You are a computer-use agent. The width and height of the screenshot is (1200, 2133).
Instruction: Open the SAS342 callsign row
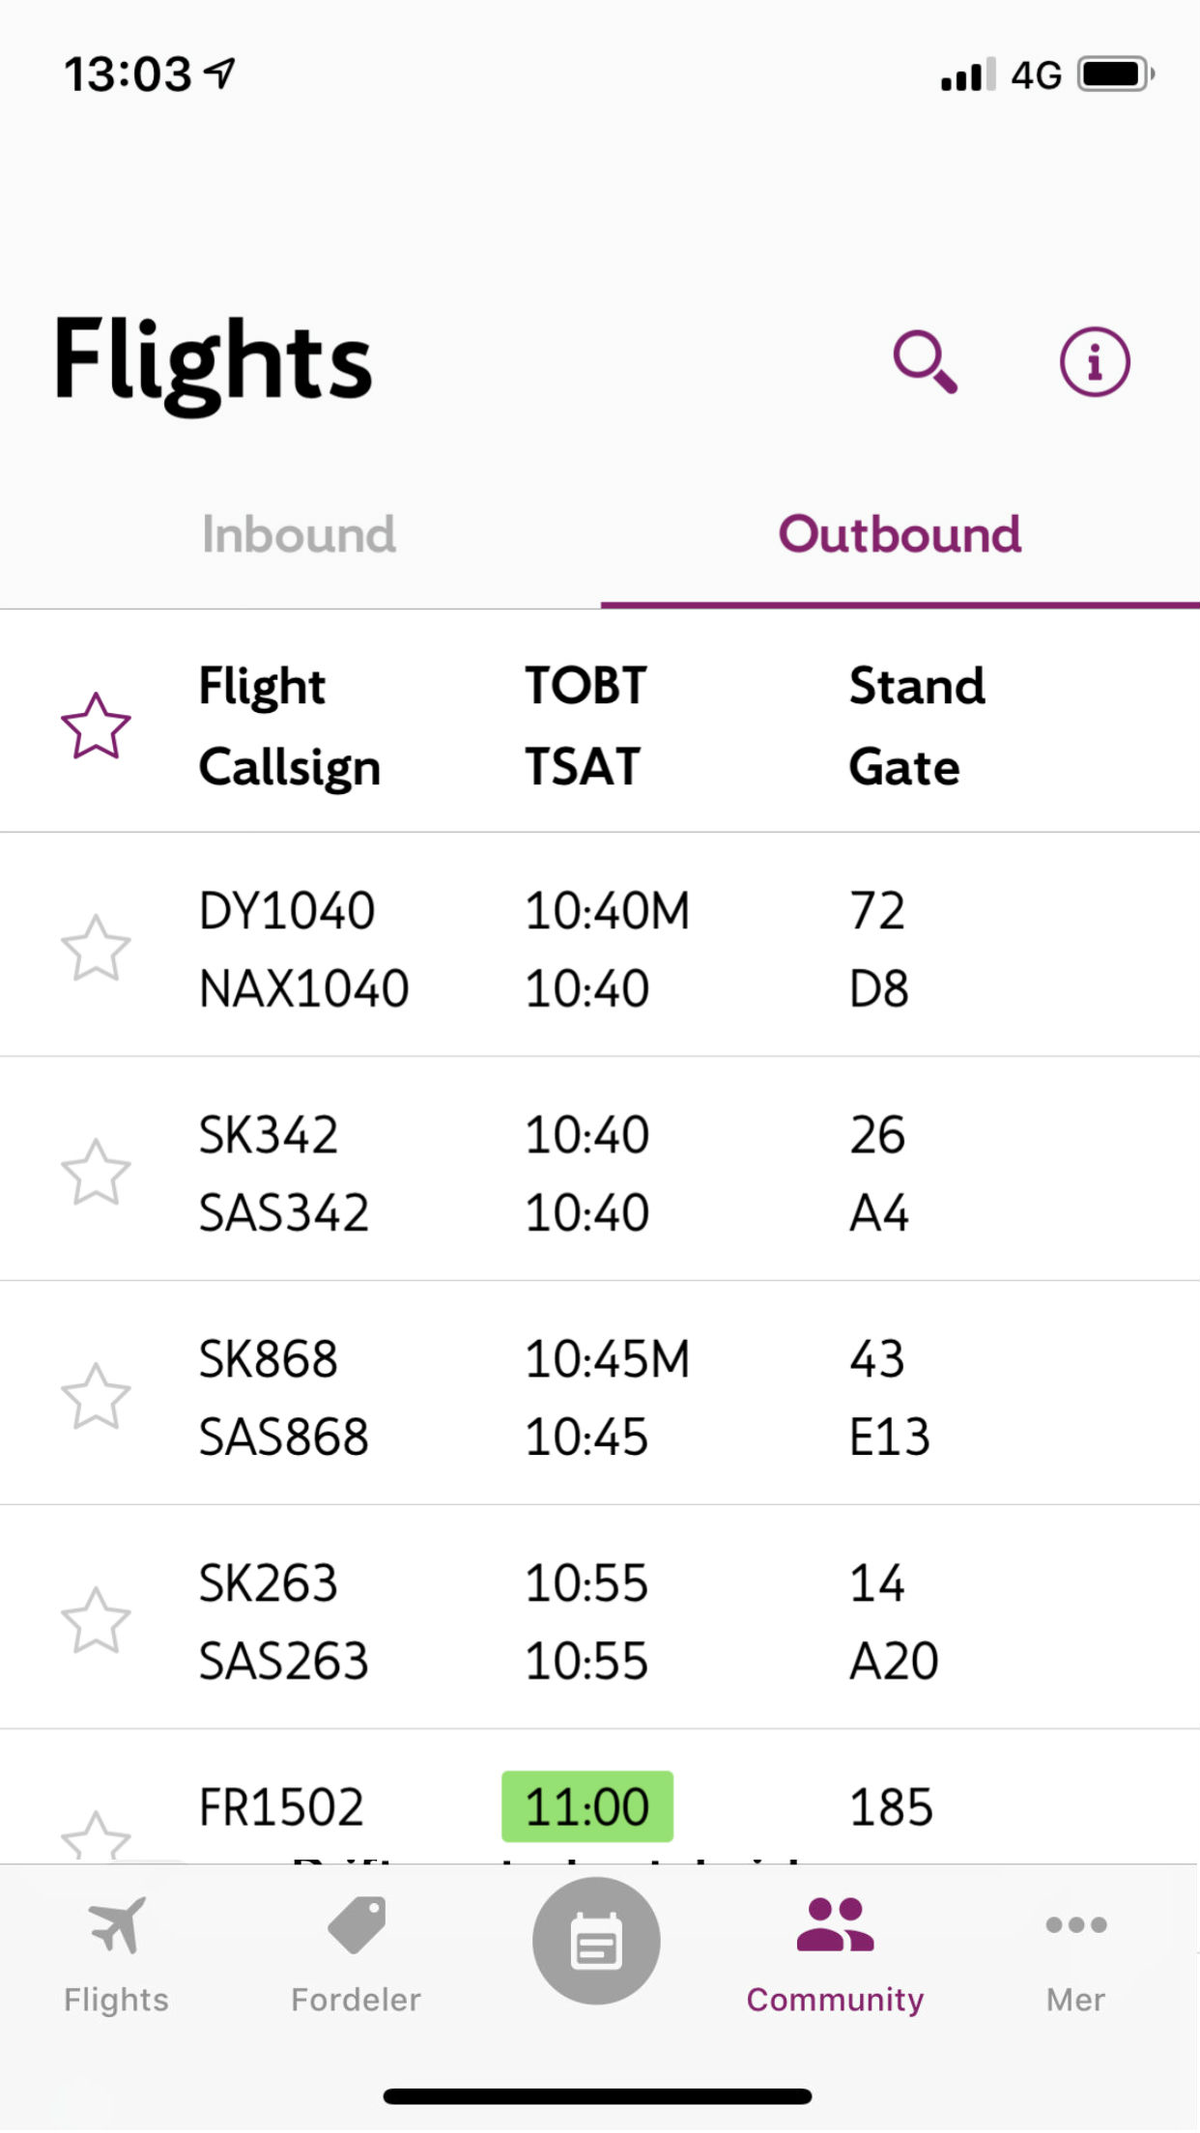[x=284, y=1213]
